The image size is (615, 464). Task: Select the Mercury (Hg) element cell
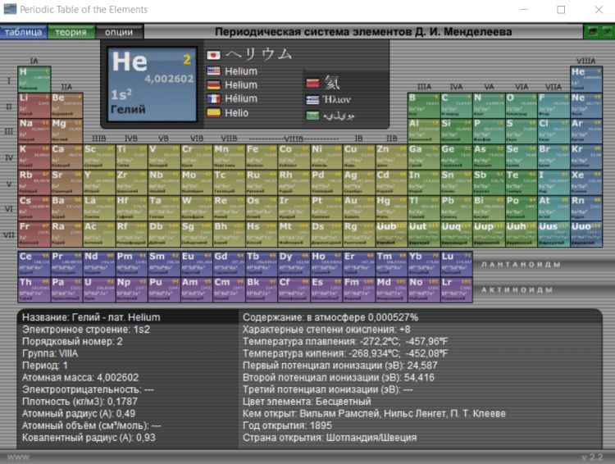tap(391, 208)
